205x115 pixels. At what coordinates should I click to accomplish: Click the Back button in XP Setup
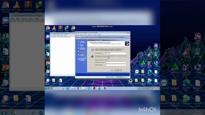coord(112,70)
